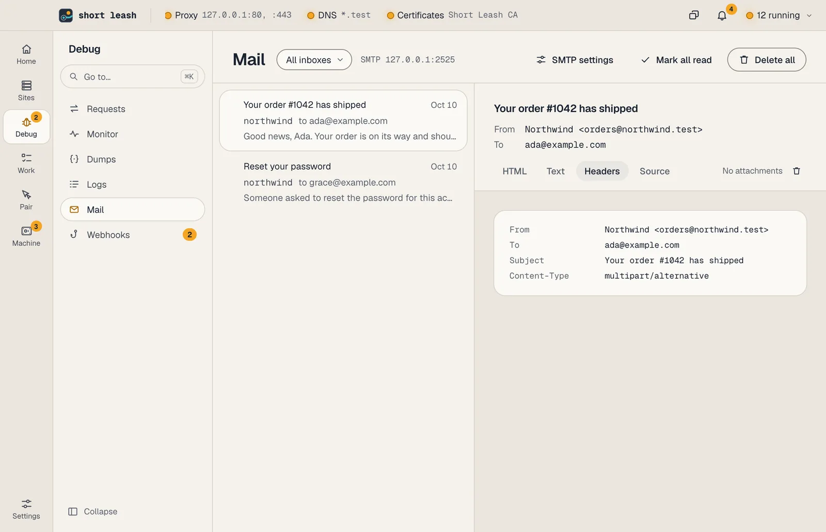Image resolution: width=826 pixels, height=532 pixels.
Task: Click the windows stack icon in top bar
Action: click(x=694, y=15)
